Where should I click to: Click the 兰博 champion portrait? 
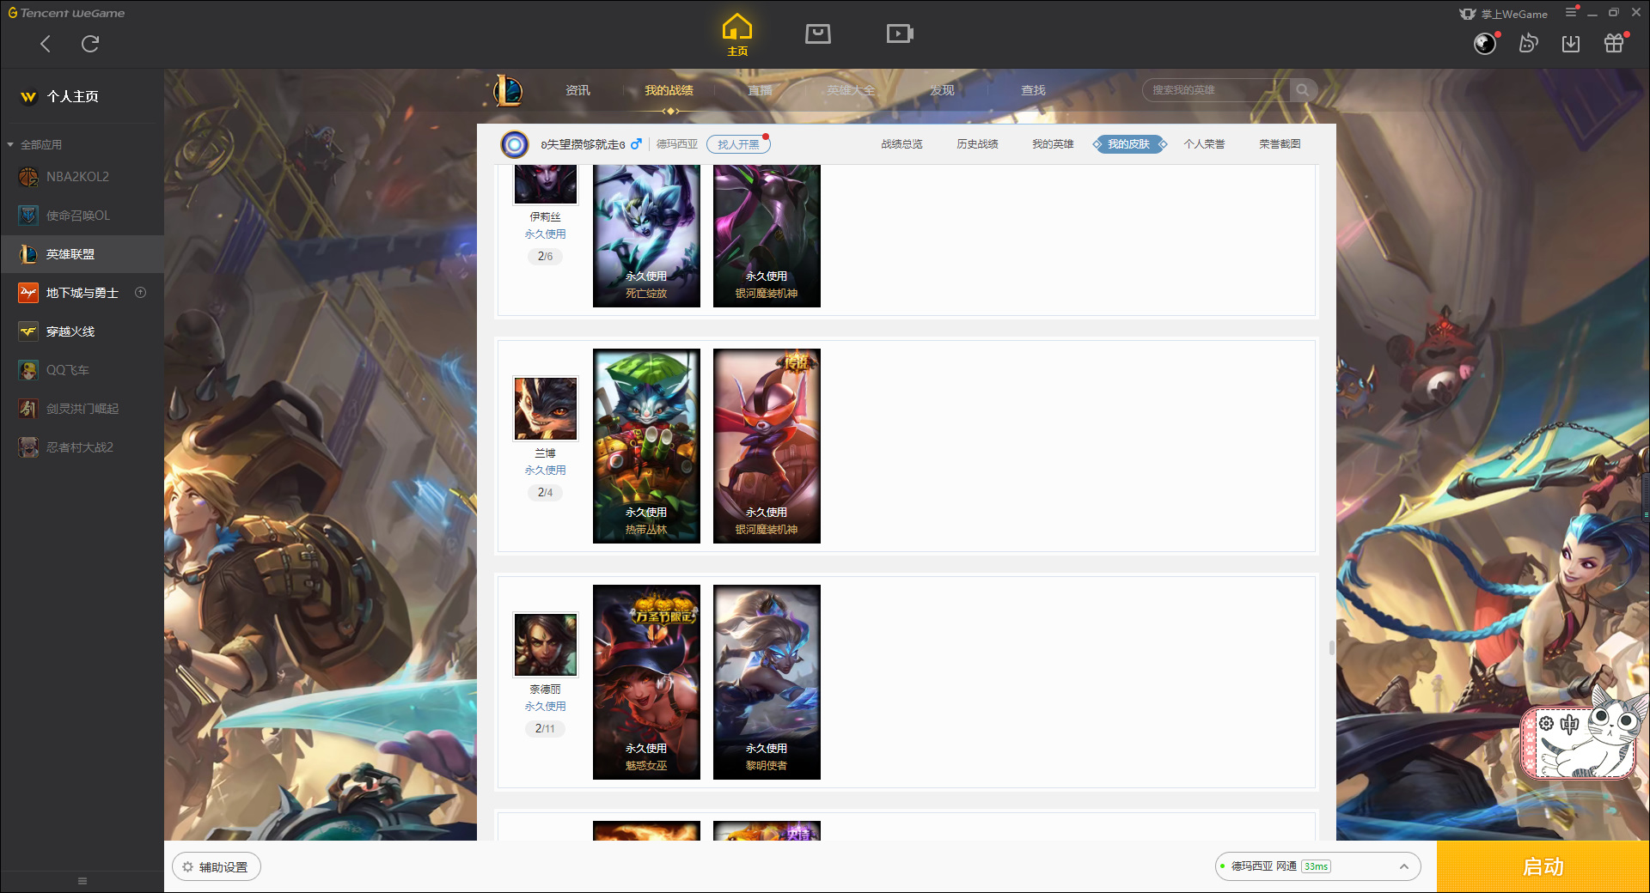[x=546, y=409]
